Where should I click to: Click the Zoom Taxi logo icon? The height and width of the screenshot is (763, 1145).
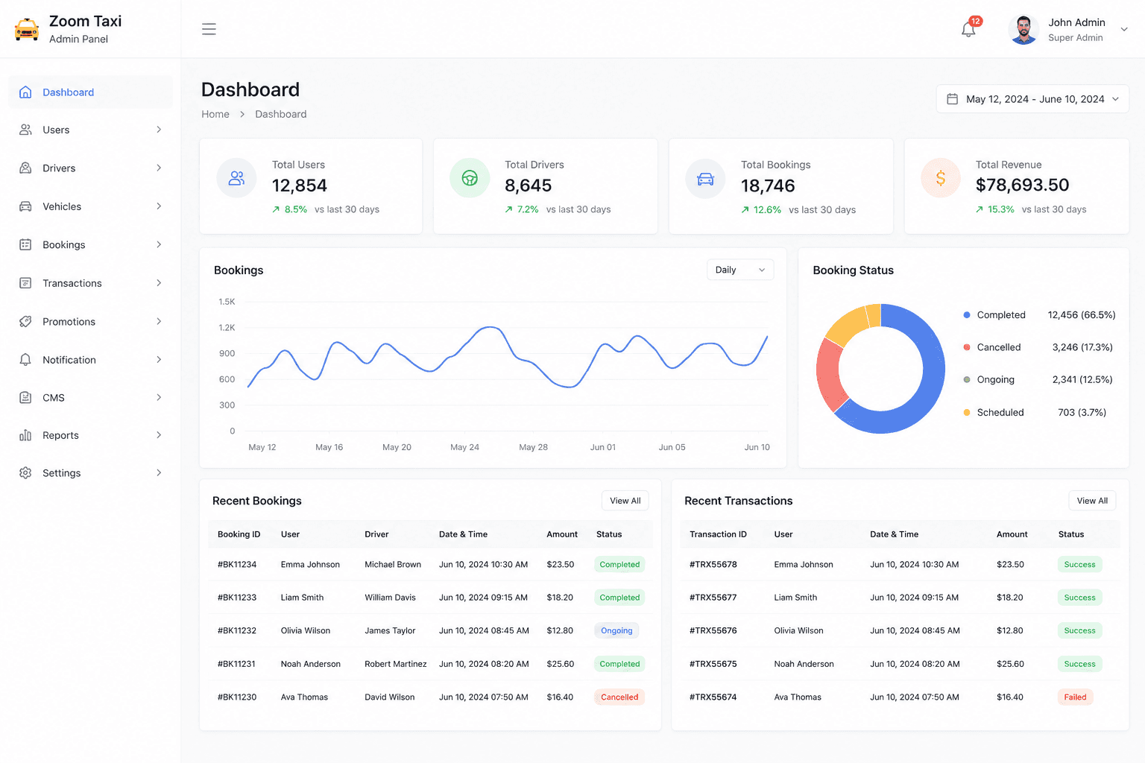(27, 29)
